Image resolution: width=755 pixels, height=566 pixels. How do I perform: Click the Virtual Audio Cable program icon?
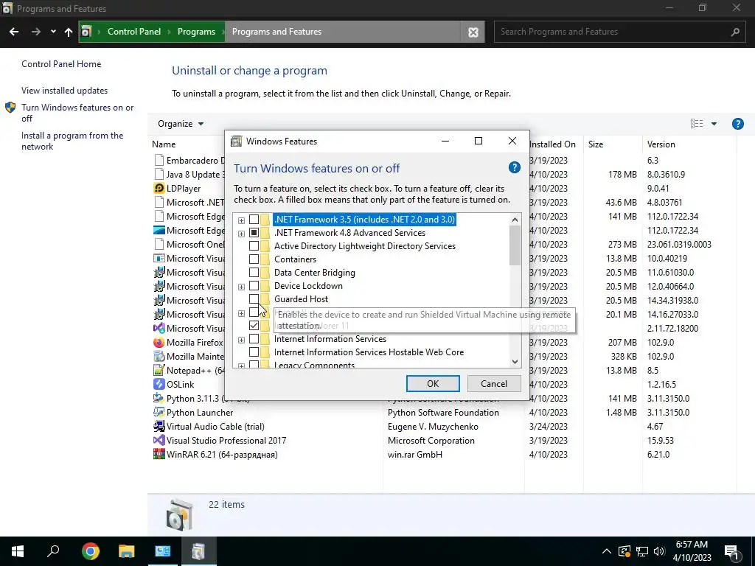[159, 426]
